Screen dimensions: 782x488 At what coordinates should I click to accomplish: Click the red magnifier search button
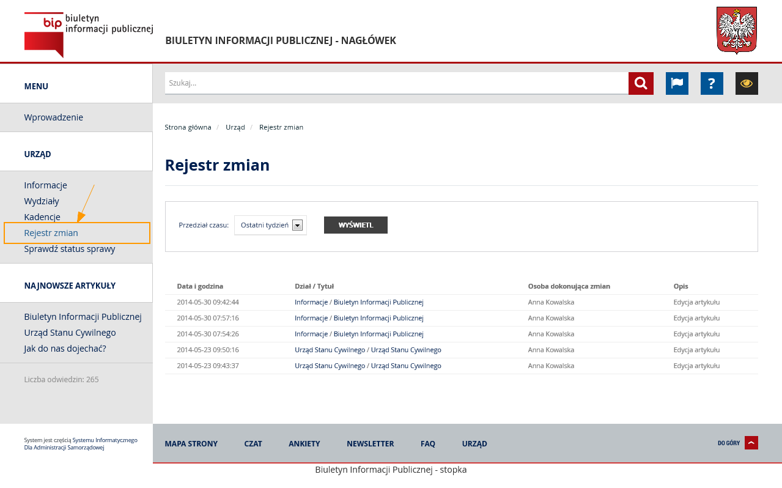point(641,83)
